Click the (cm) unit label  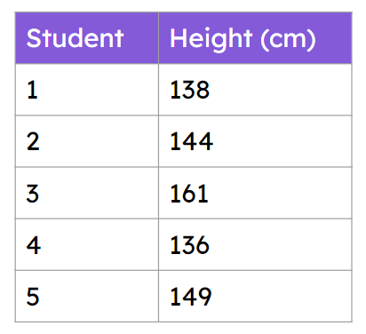tap(288, 39)
